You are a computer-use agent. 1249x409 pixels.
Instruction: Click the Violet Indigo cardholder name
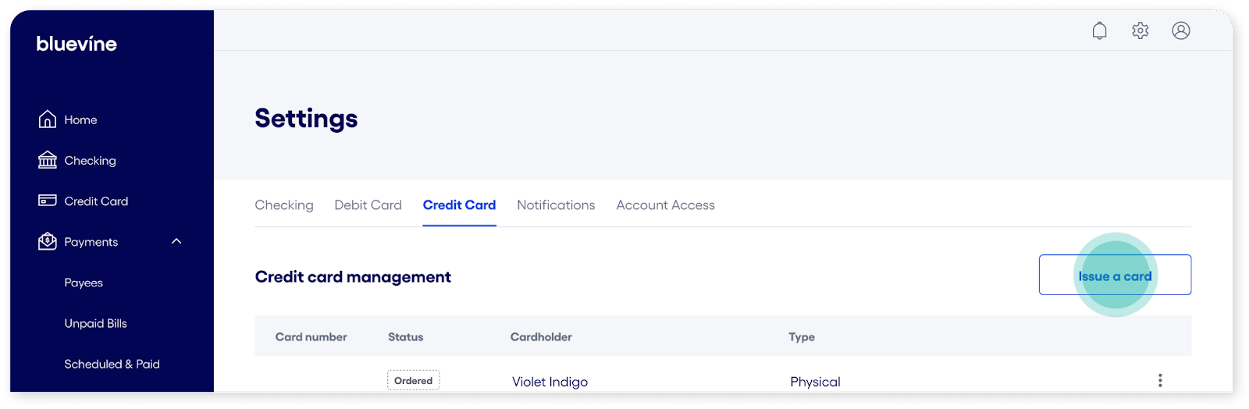(550, 382)
